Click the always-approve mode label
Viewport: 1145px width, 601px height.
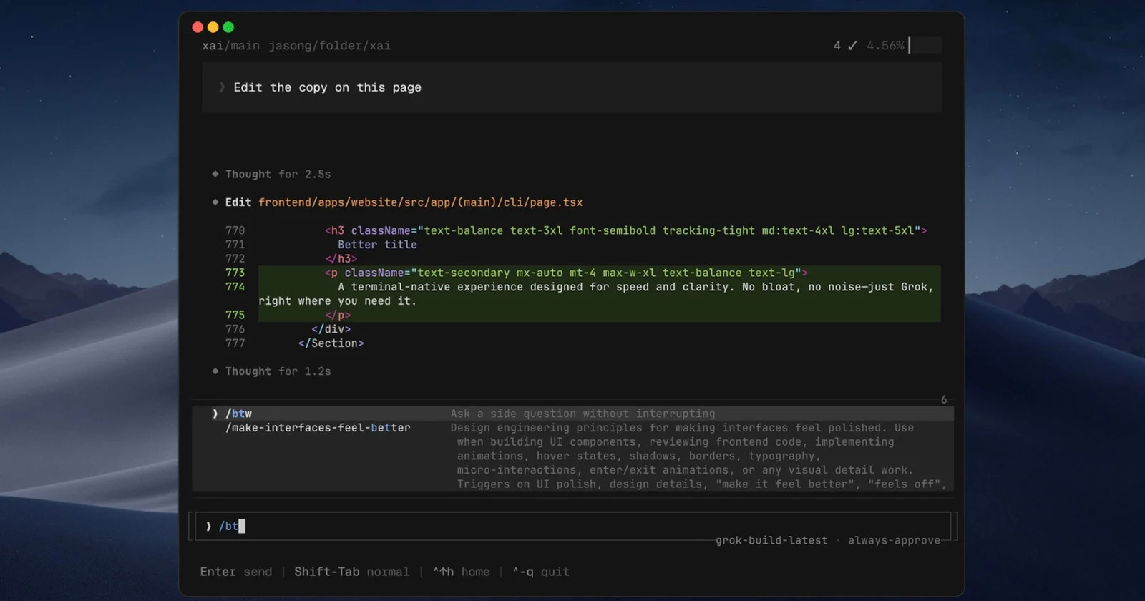894,540
